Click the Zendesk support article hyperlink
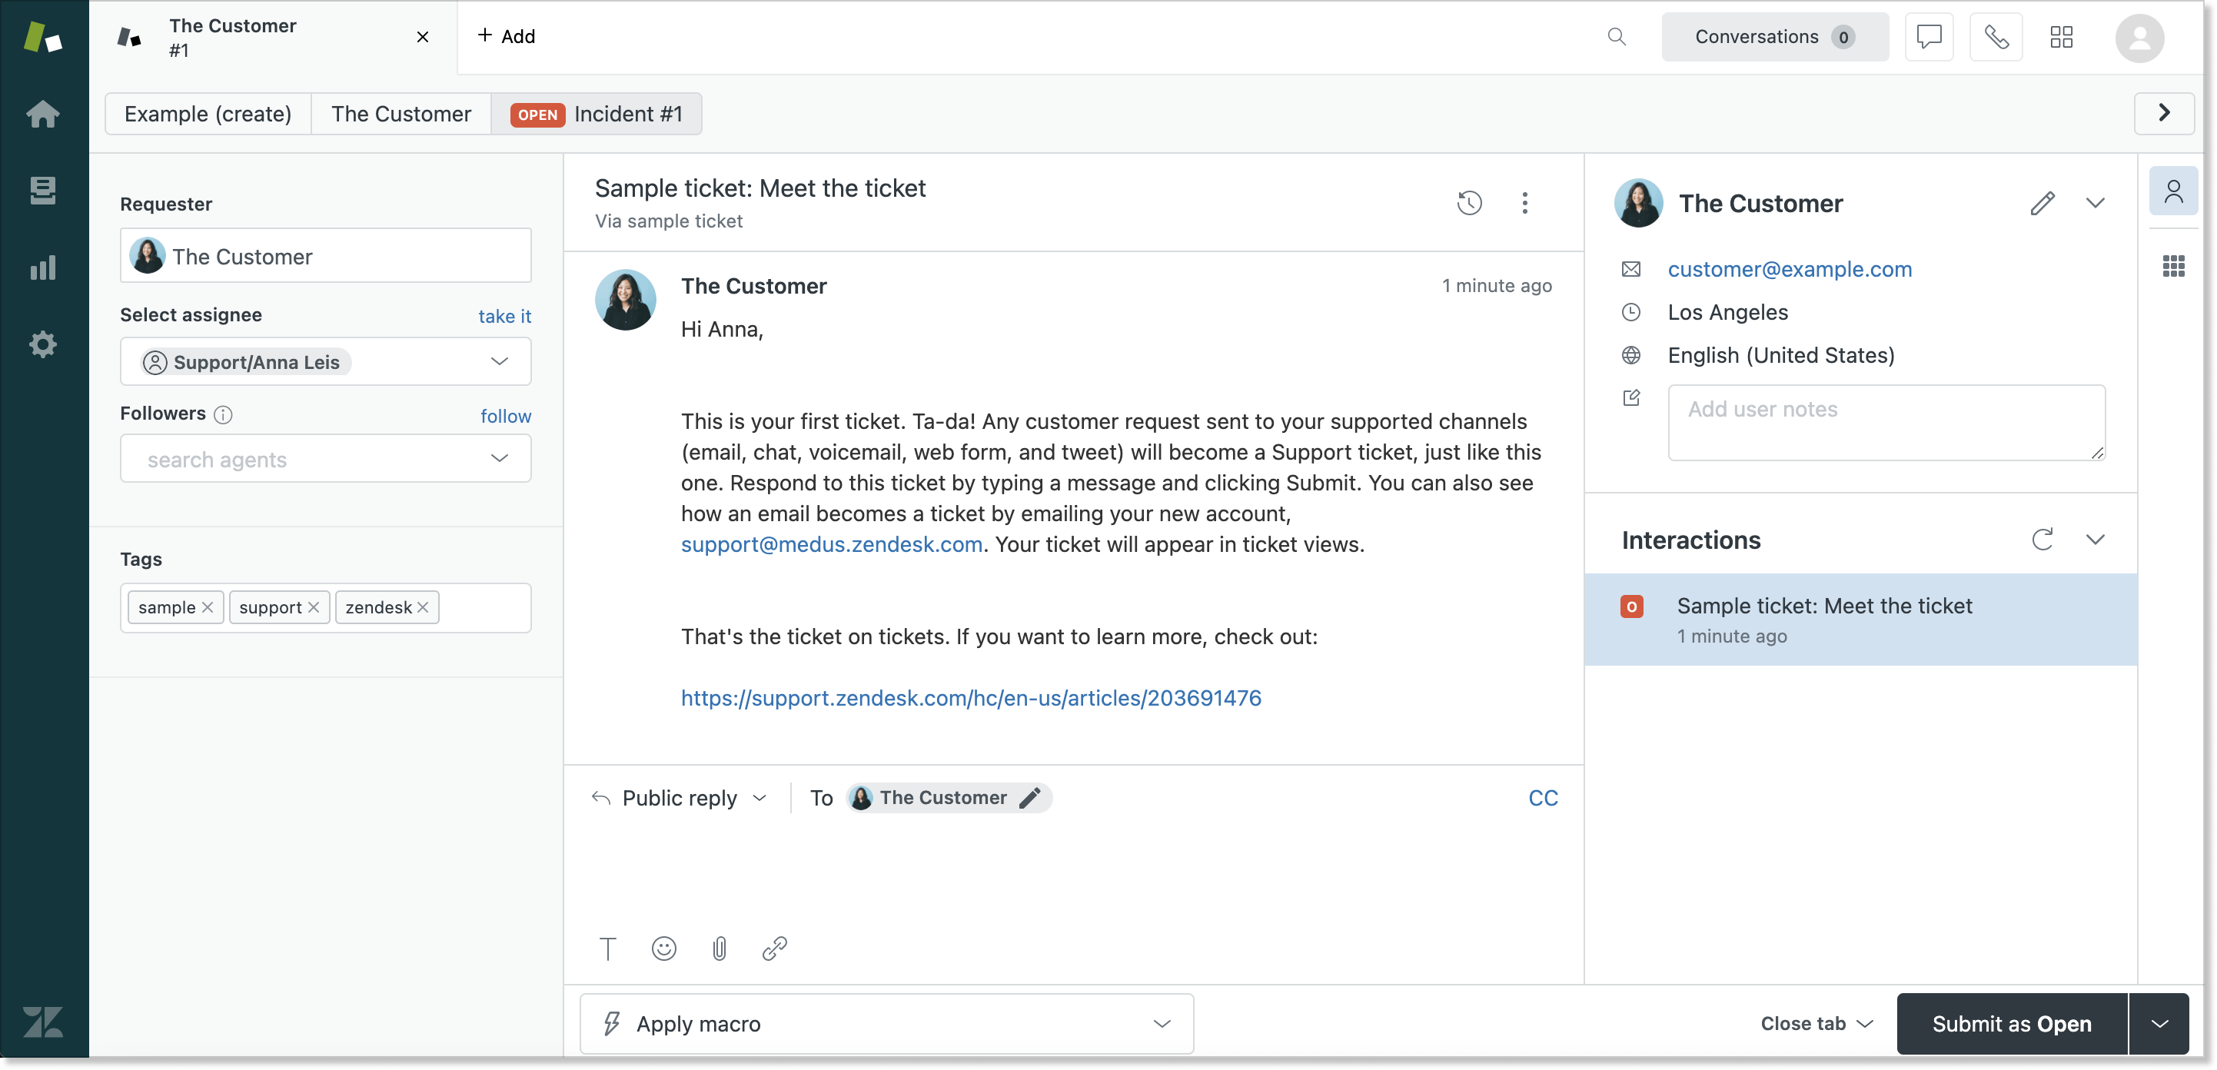The image size is (2217, 1070). click(970, 698)
